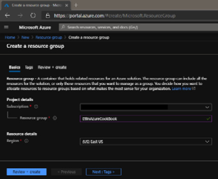The width and height of the screenshot is (218, 179).
Task: Open the Learn more link
Action: 181,89
